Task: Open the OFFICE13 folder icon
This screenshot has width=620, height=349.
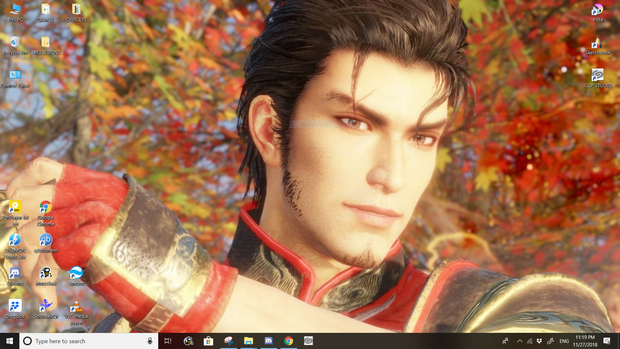Action: pos(76,13)
